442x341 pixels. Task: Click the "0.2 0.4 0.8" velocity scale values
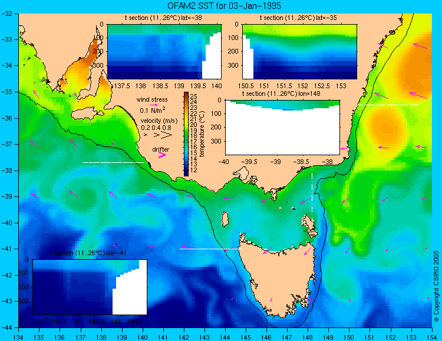point(156,128)
